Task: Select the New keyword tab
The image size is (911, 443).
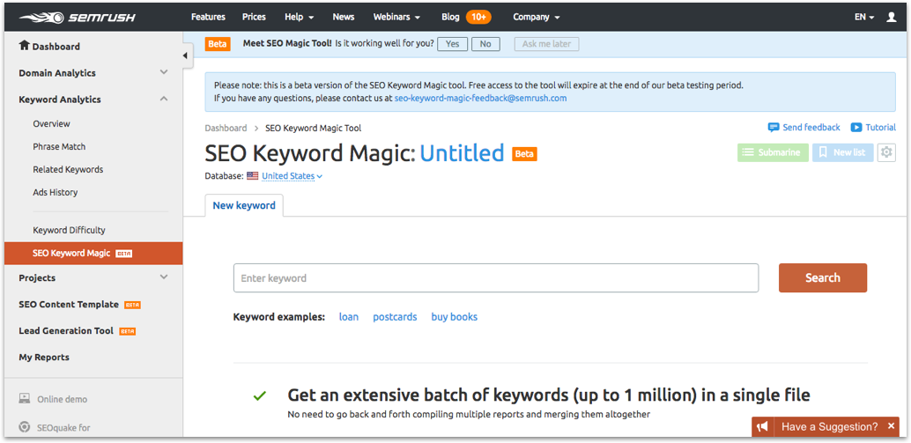Action: tap(244, 205)
